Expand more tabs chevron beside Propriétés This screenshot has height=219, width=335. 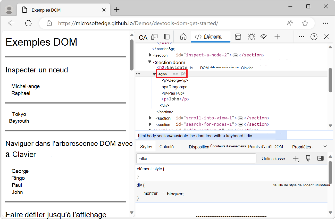point(325,146)
